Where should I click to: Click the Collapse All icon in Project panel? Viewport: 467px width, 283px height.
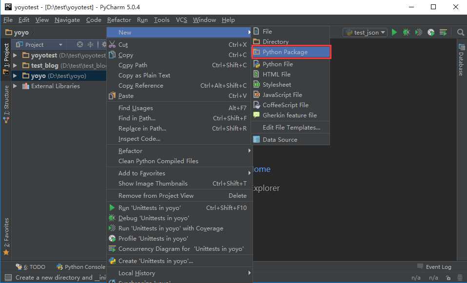(x=90, y=44)
